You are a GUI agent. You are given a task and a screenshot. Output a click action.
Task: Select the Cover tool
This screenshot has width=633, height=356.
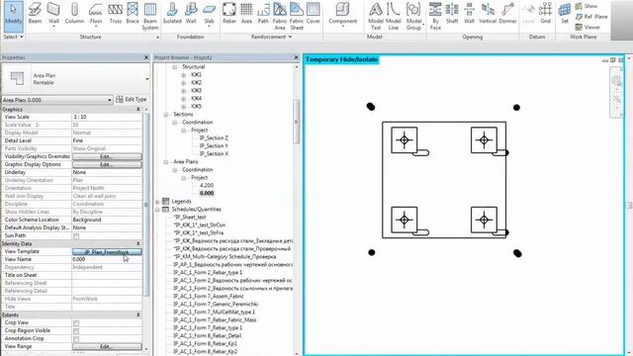pos(313,14)
